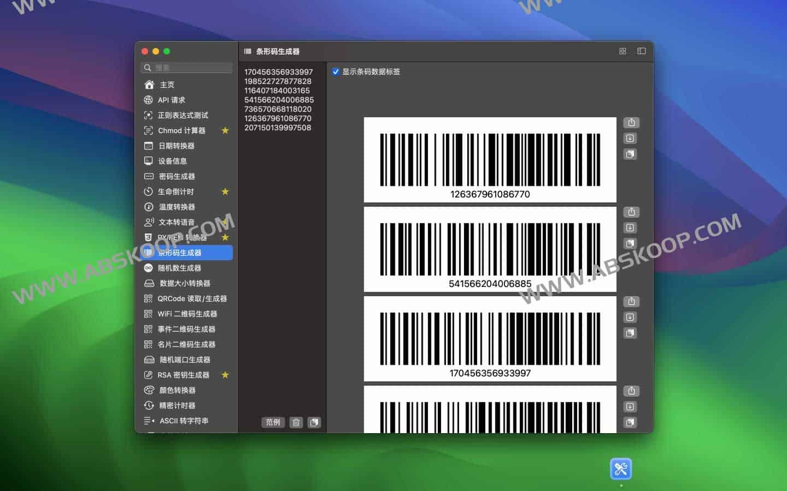Image resolution: width=787 pixels, height=491 pixels.
Task: Toggle the sidebar panel icon at top right
Action: [x=641, y=51]
